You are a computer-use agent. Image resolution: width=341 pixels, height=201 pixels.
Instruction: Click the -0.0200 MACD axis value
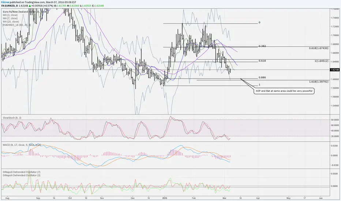334,165
